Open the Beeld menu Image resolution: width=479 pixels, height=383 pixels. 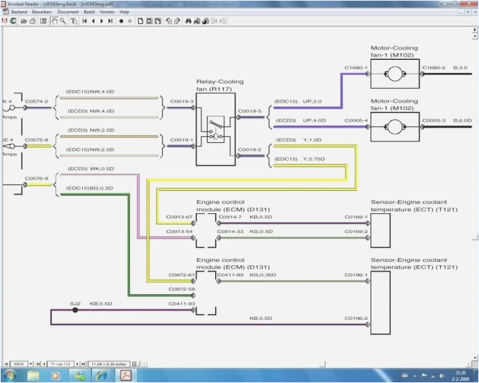[x=89, y=12]
